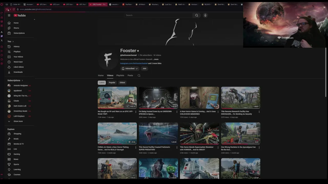
Task: Open the Prehistoric Super Predators video thumbnail
Action: tap(158, 133)
